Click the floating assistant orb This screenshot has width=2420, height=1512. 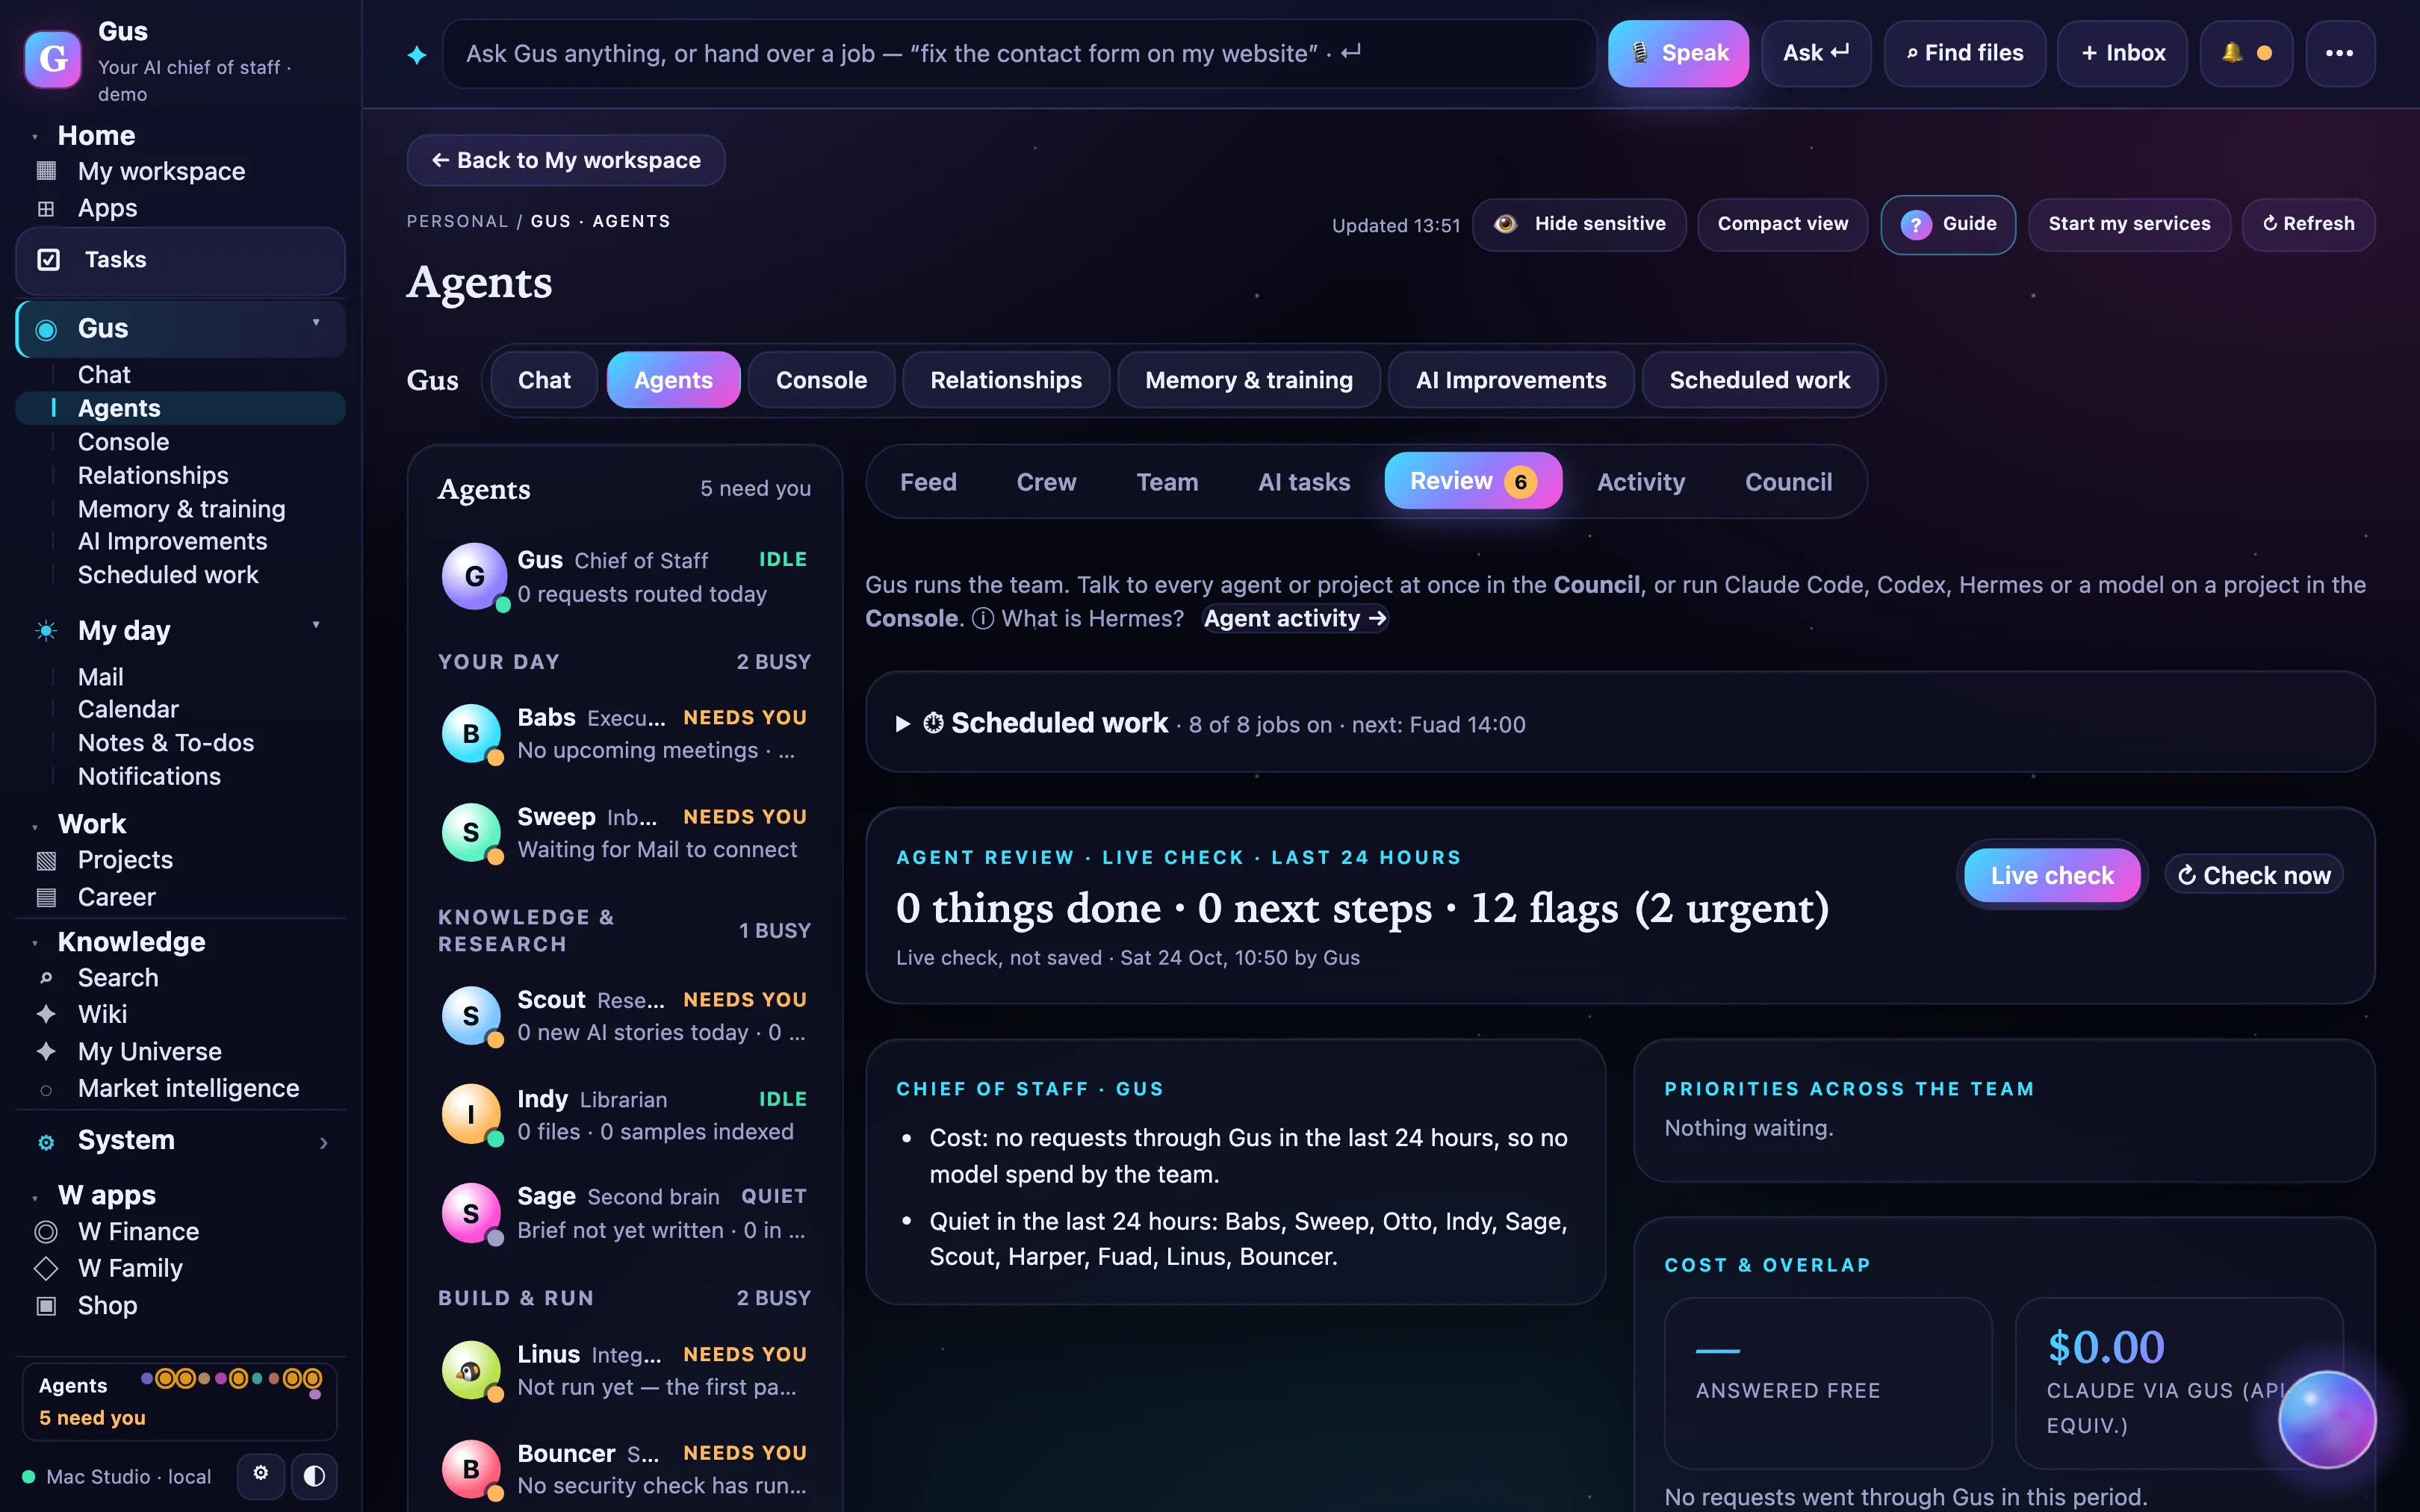(x=2326, y=1419)
